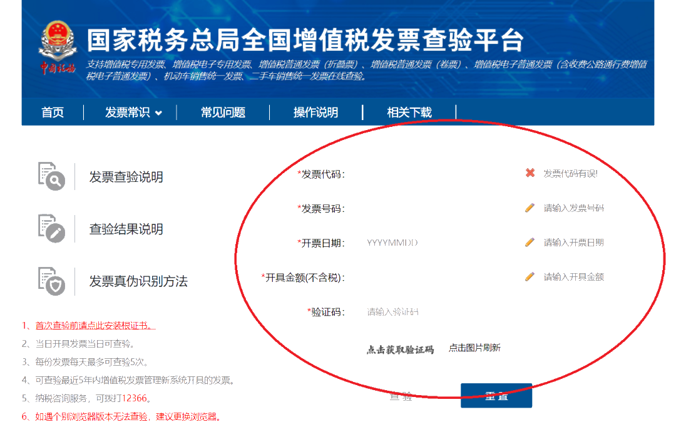The width and height of the screenshot is (676, 432).
Task: Click the 首次查验前请点此安装根证书 link
Action: [x=95, y=326]
